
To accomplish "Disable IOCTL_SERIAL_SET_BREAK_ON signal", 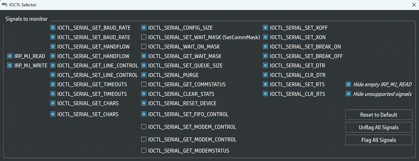I will tap(266, 46).
